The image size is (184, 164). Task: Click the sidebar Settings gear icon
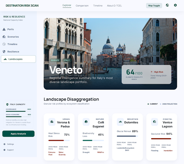5,144
